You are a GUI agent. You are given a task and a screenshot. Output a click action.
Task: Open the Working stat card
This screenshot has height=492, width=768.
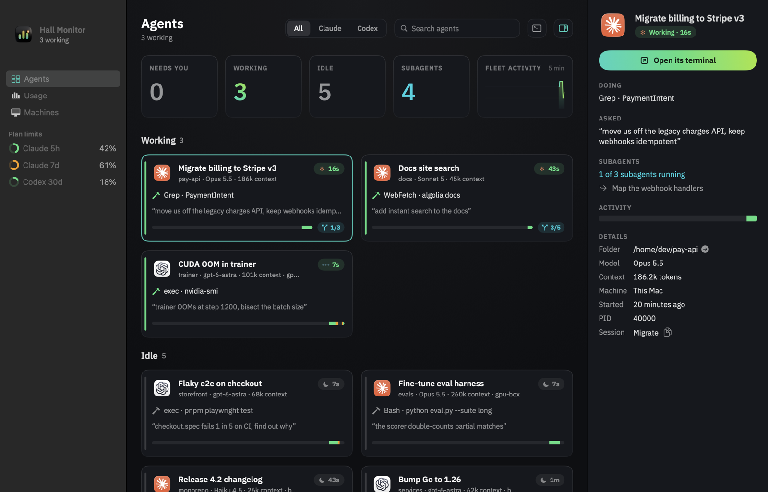tap(264, 86)
